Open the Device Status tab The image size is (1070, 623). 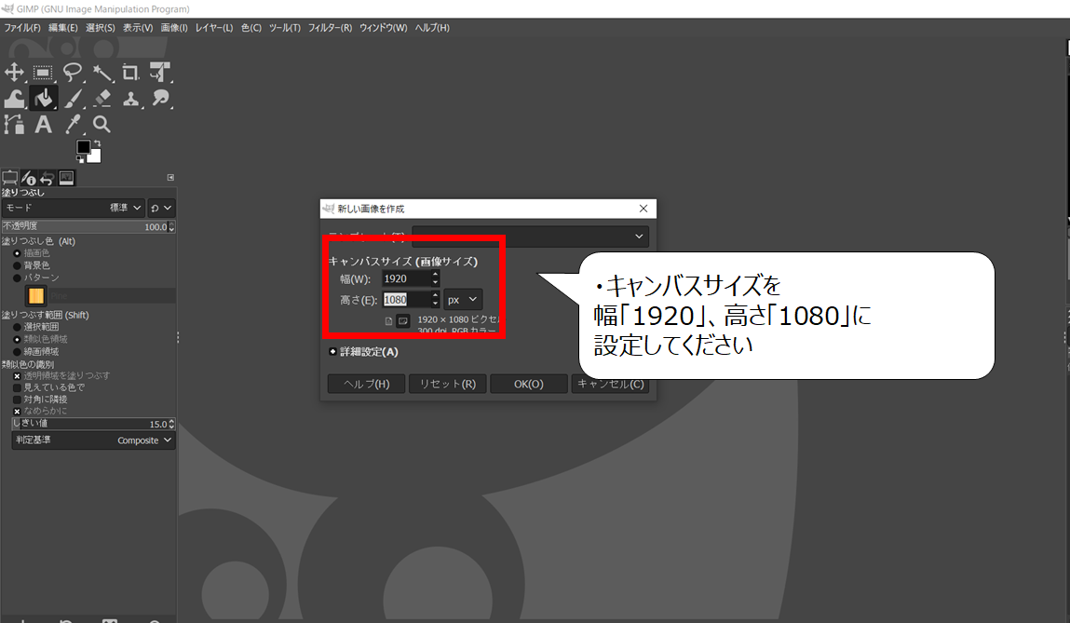(x=29, y=178)
